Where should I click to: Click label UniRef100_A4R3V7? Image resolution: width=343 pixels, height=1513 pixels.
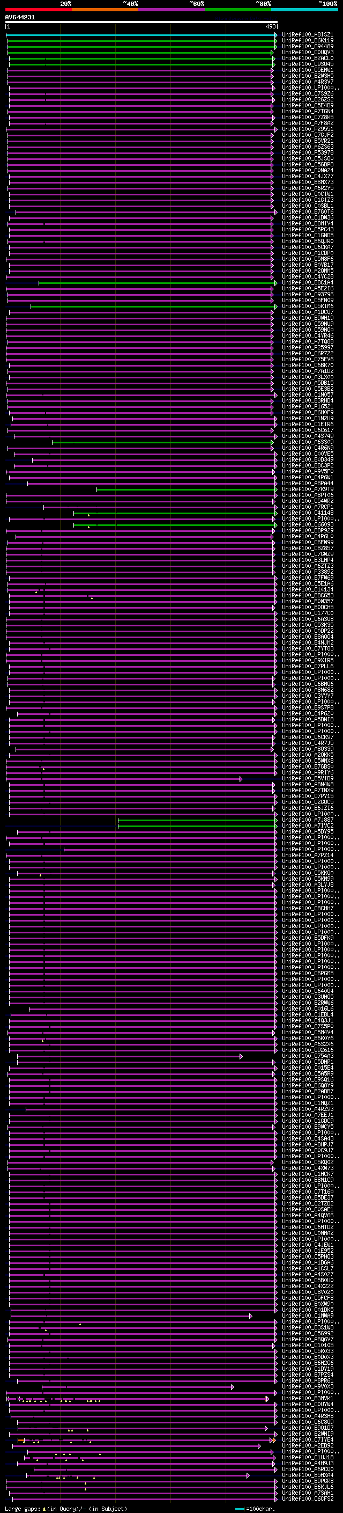point(307,82)
